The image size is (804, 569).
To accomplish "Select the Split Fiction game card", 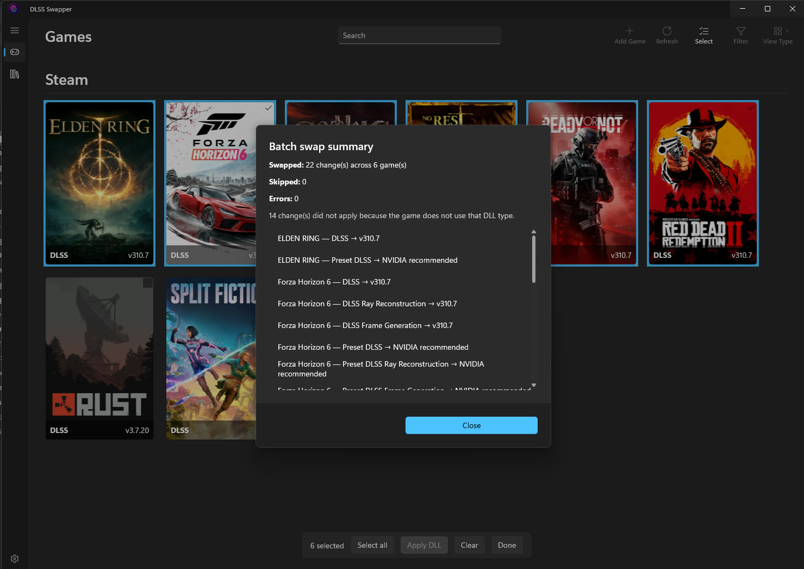I will coord(211,358).
